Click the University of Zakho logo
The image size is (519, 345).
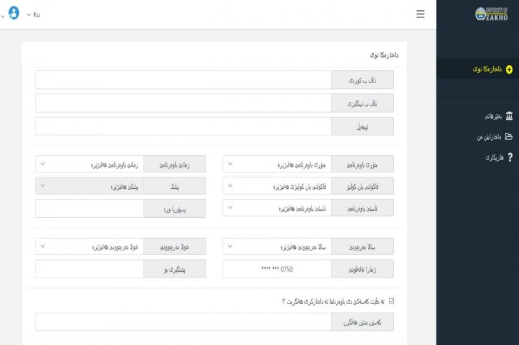[492, 13]
